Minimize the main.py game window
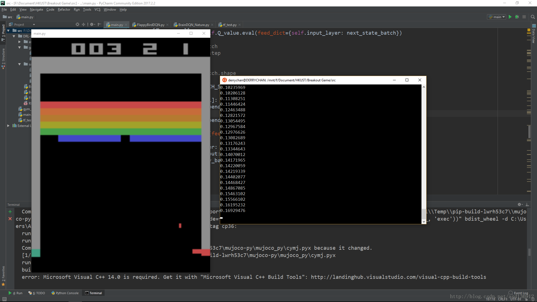537x302 pixels. click(178, 34)
